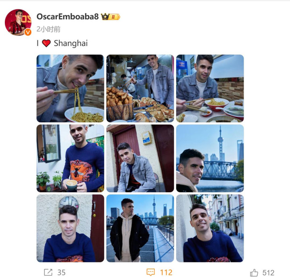Open the beige hoodie walkway photo
Image resolution: width=290 pixels, height=277 pixels.
tap(140, 228)
